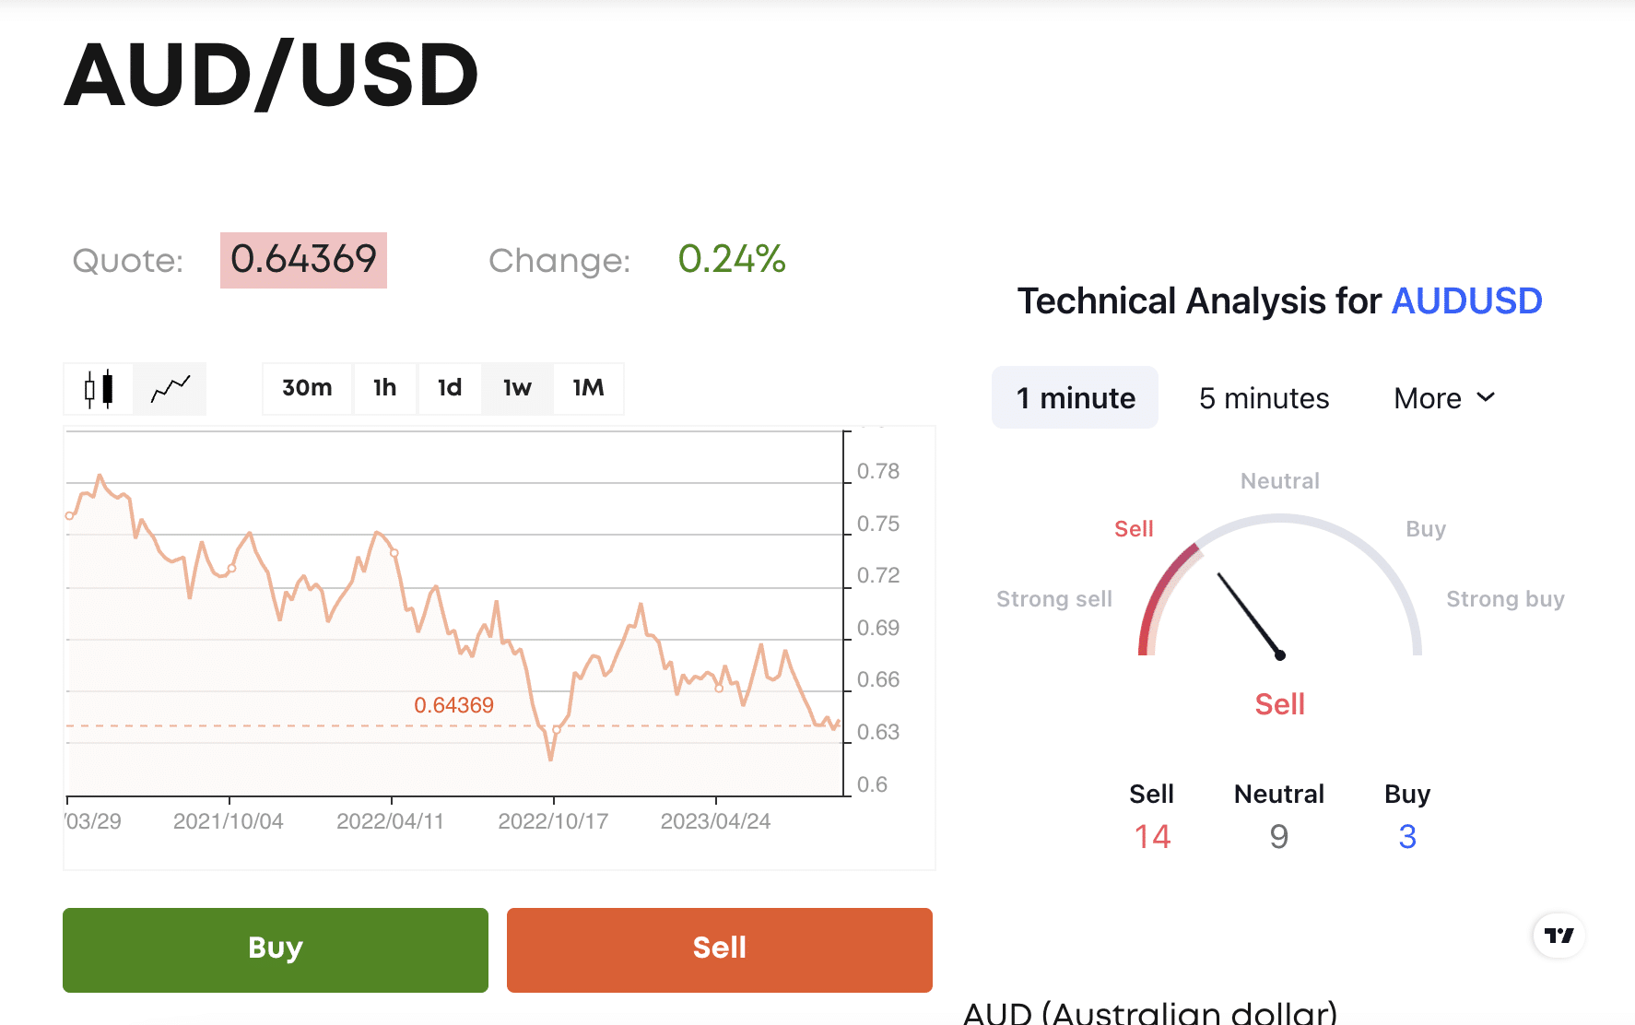Select the 1w timeframe
The height and width of the screenshot is (1025, 1635).
click(x=517, y=388)
